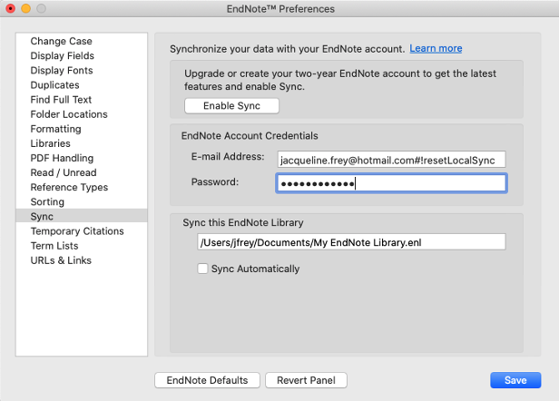Enable the Sync Automatically checkbox

[203, 269]
